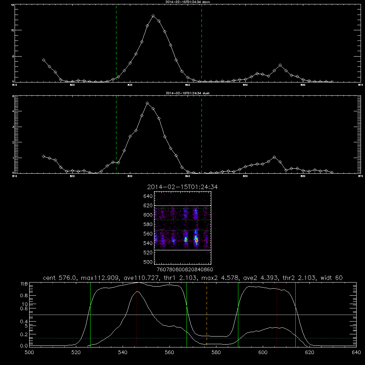Viewport: 365px width, 365px height.
Task: Click the horizontal white half-level line in bottom plot
Action: coord(193,315)
